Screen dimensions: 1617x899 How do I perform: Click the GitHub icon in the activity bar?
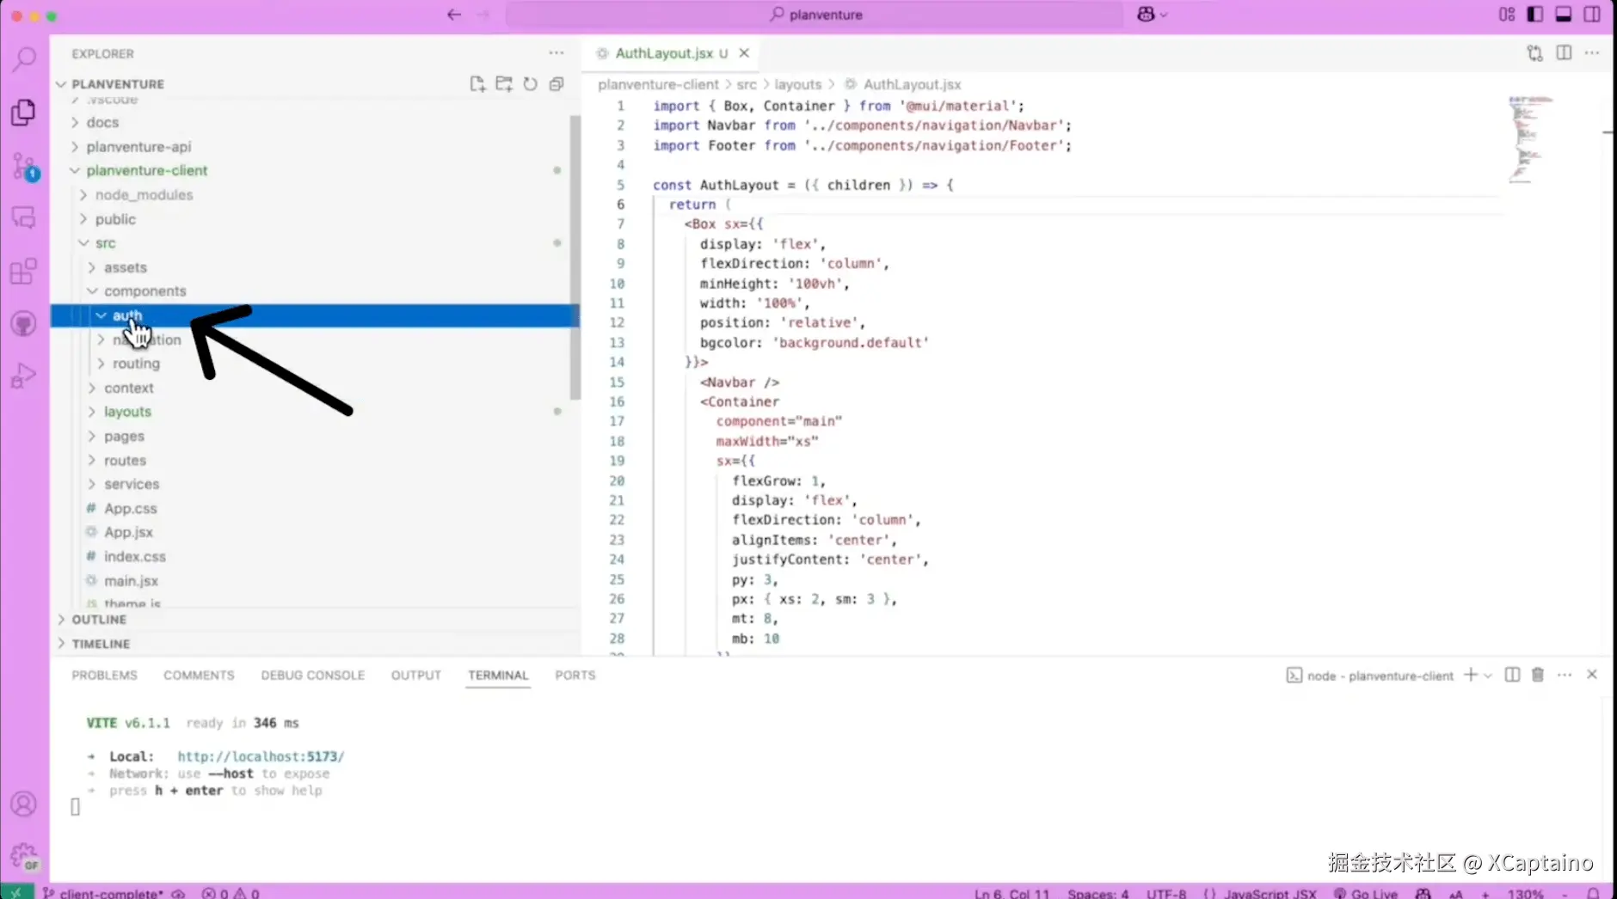[x=23, y=323]
